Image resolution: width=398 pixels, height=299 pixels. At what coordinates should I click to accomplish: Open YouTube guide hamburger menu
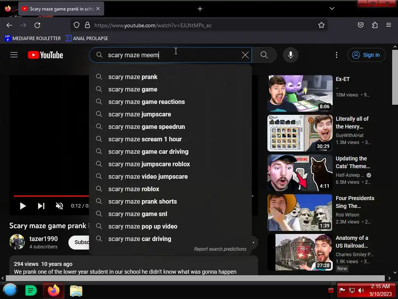[14, 55]
